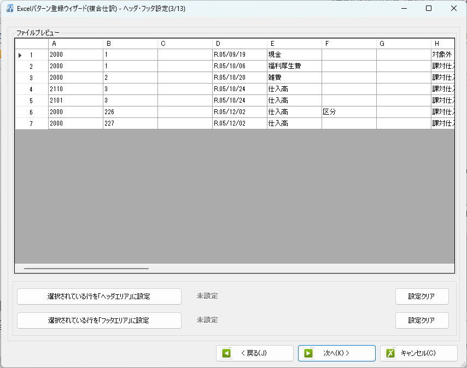Click the horizontal scrollbar of preview grid
This screenshot has height=368, width=467.
[86, 269]
